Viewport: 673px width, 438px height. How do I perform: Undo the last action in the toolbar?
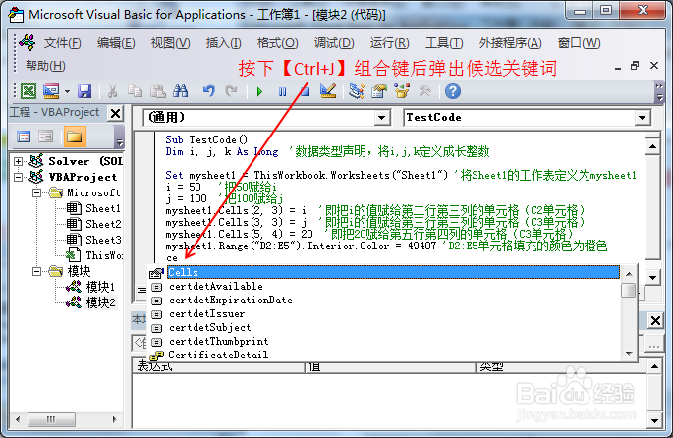point(209,91)
